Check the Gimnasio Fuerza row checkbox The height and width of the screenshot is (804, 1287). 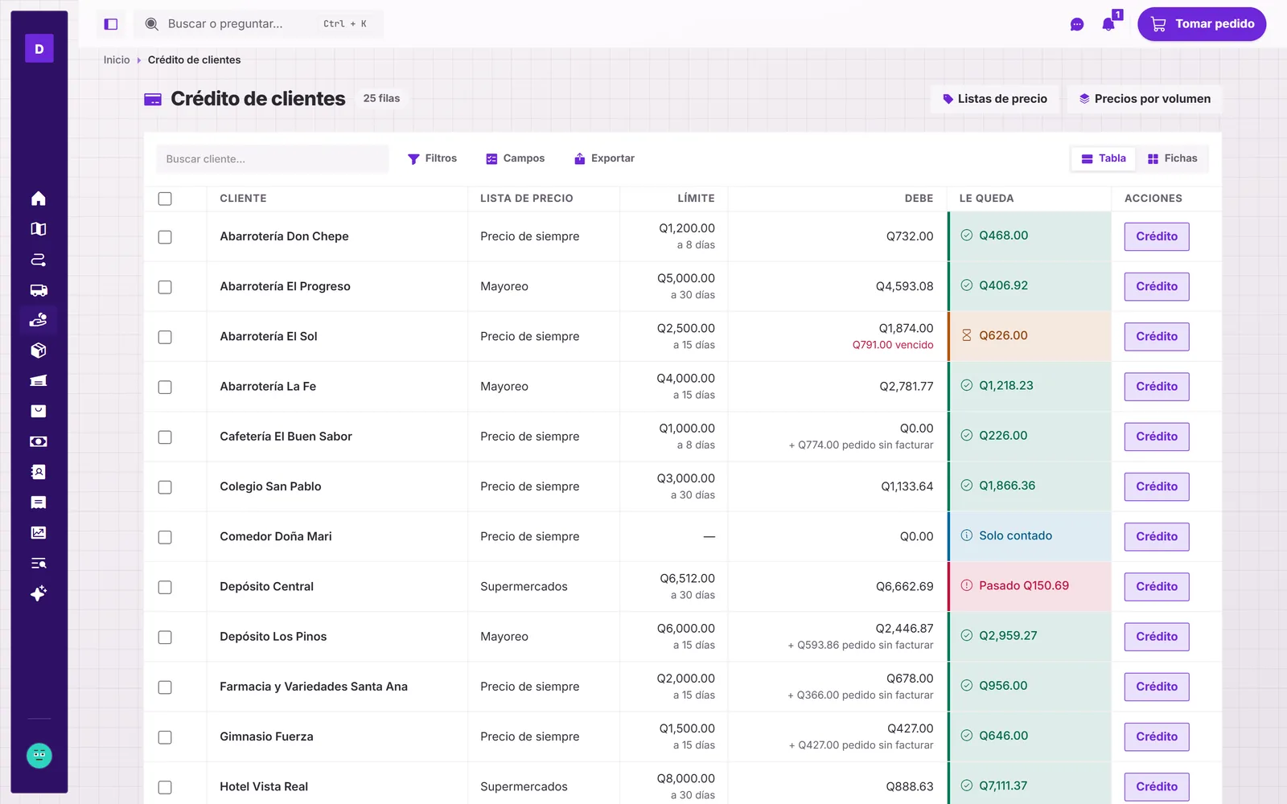(x=165, y=737)
